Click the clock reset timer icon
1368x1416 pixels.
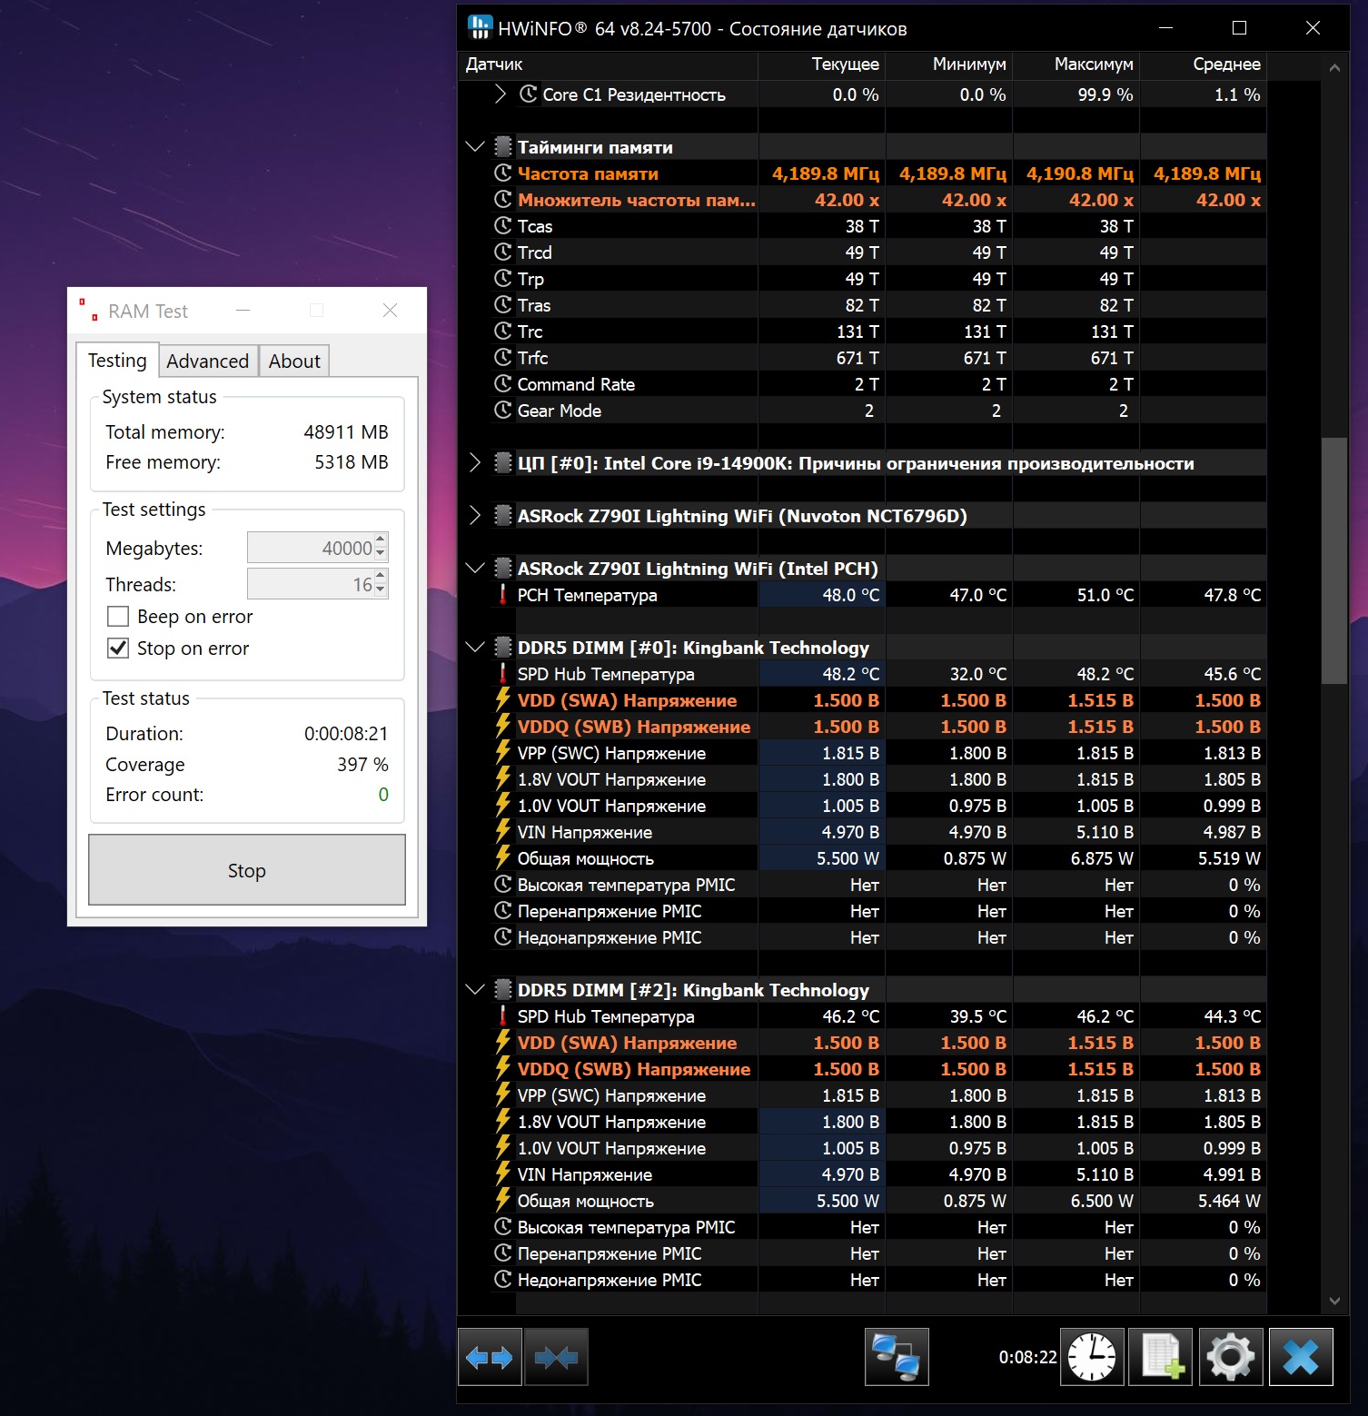(1092, 1357)
